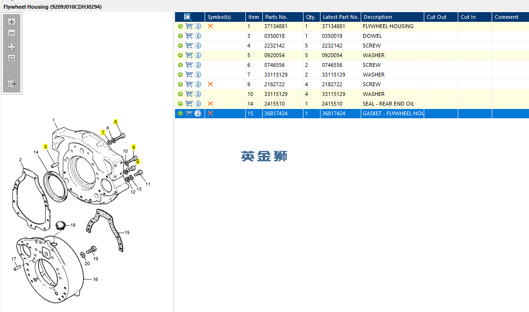Add item 5 WASHER 0920054 to cart

click(189, 55)
